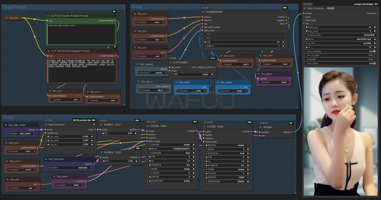Increase 步数 on K采样器 #58 with right arrow
Image resolution: width=381 pixels, height=200 pixels.
(249, 157)
